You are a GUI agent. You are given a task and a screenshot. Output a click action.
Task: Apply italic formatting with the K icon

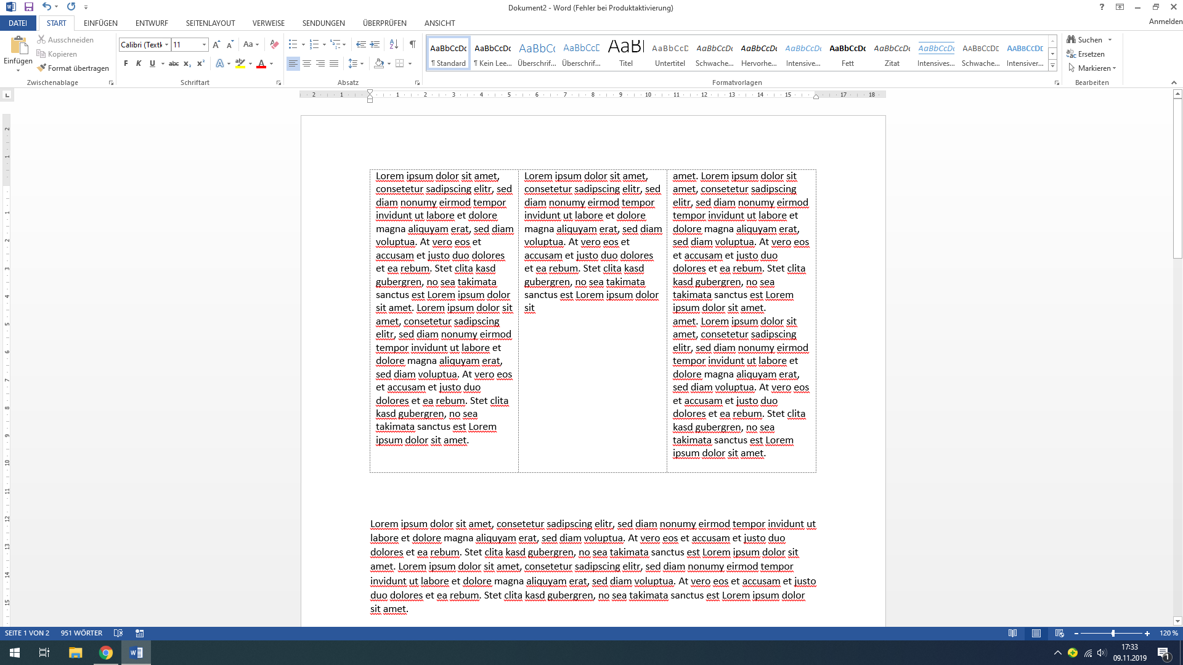[x=138, y=63]
